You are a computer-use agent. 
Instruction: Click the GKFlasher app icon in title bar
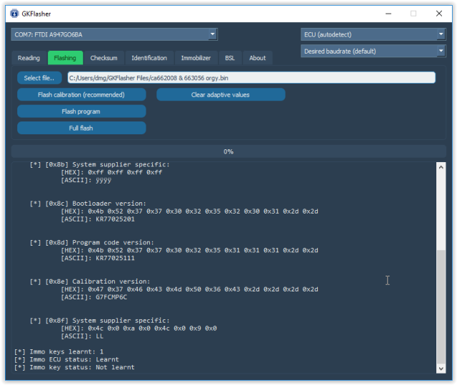click(x=14, y=14)
